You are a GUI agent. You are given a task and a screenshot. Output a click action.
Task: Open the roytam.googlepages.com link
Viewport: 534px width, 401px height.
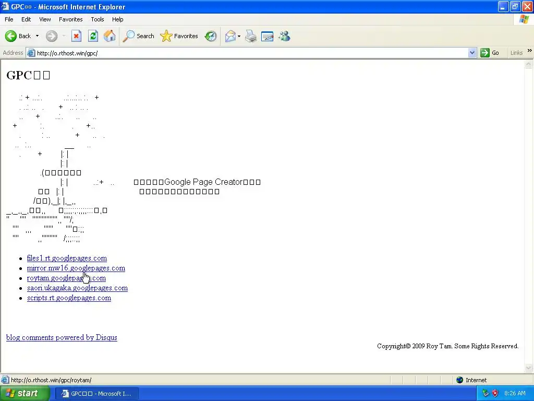tap(66, 278)
